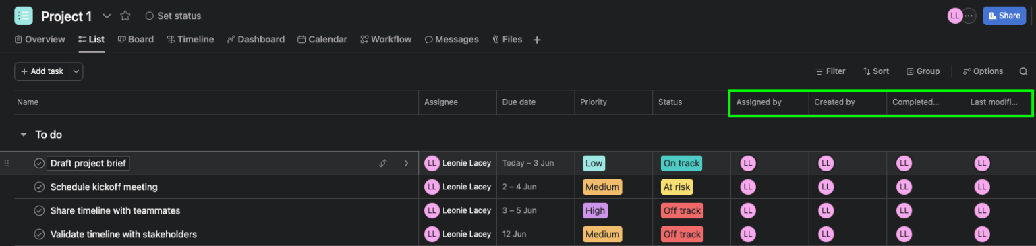Viewport: 1036px width, 246px height.
Task: Click the LL member avatar at top right
Action: [954, 16]
